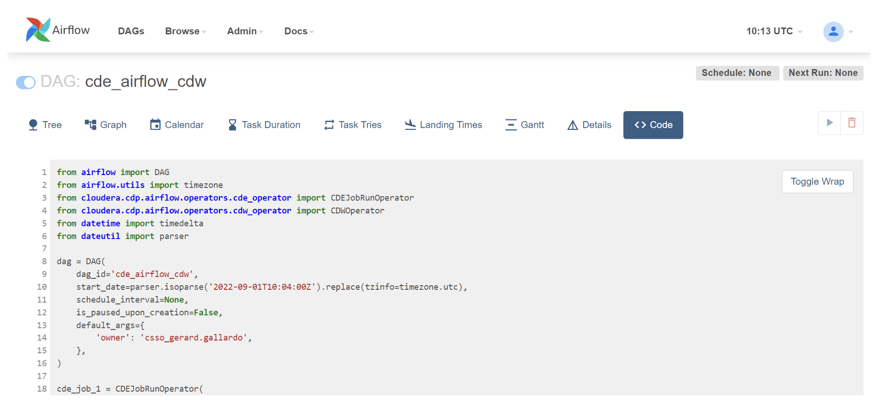Switch to the Tree view tab
The height and width of the screenshot is (400, 876).
click(x=45, y=125)
